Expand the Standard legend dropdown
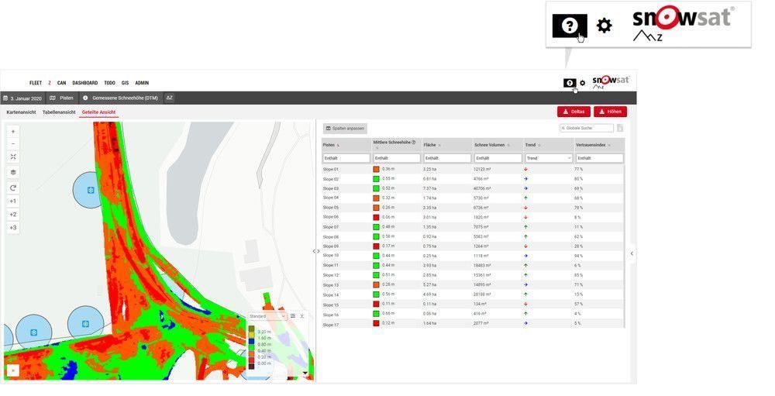This screenshot has height=396, width=775. (267, 316)
